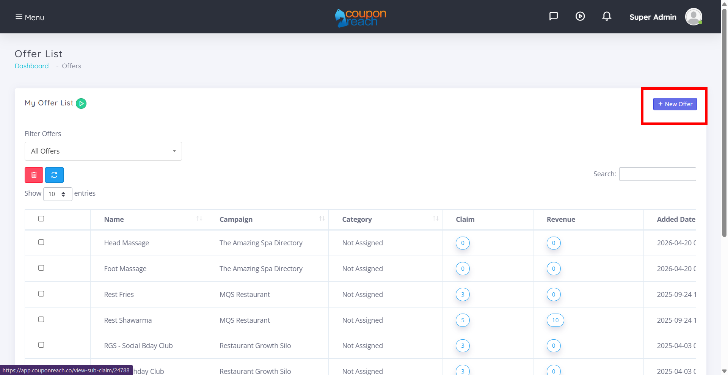Screen dimensions: 728x375
Task: Open Foot Massage claim count badge
Action: [x=463, y=269]
